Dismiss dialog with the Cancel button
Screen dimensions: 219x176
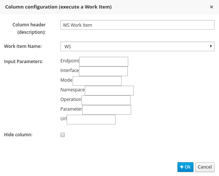205,167
